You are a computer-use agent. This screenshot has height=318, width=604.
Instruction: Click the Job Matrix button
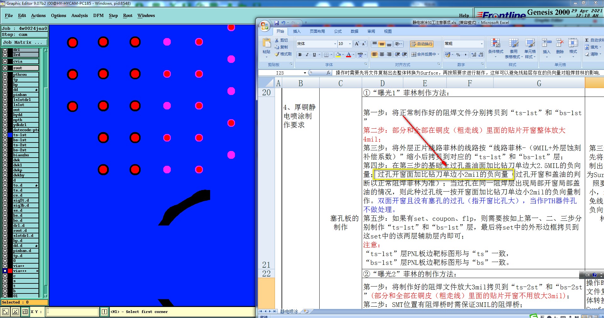(24, 42)
